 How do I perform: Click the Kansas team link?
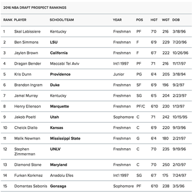[x=56, y=128]
